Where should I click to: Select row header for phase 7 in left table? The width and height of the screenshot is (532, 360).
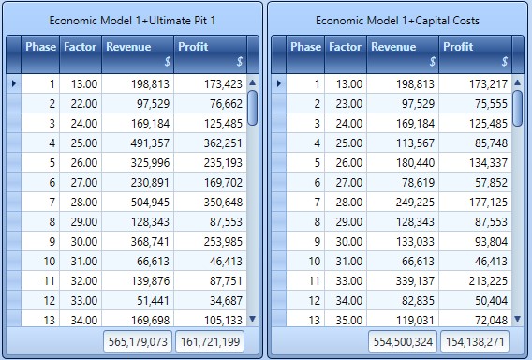(14, 202)
